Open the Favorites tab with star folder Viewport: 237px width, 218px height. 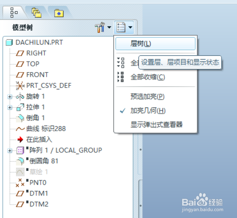[59, 13]
